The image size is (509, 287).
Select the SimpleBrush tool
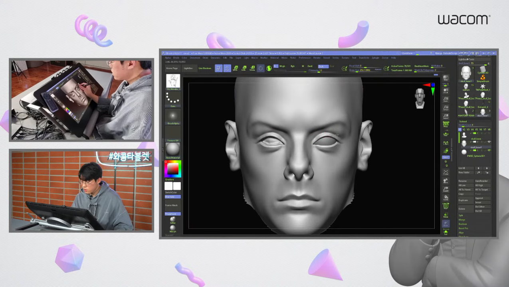point(483,78)
